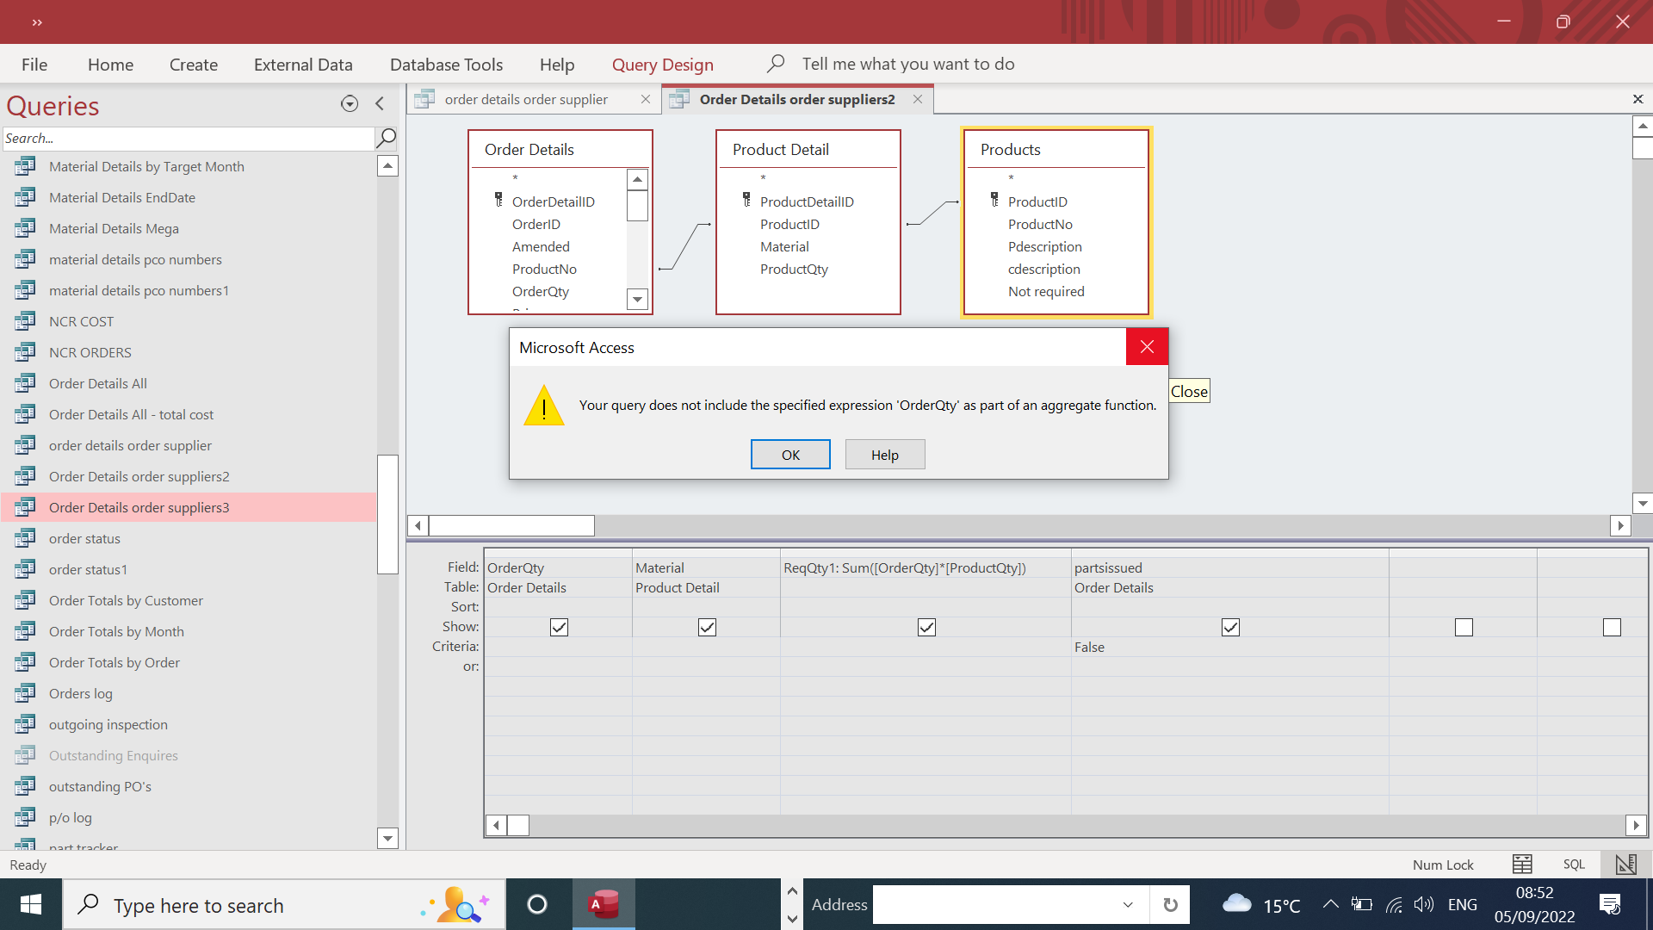Select the order details order supplier query icon

pos(25,445)
